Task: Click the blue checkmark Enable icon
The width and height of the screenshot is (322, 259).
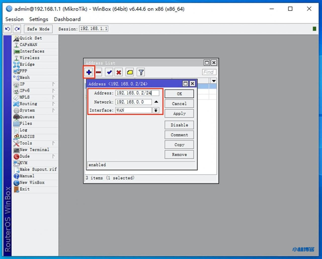Action: click(x=109, y=73)
